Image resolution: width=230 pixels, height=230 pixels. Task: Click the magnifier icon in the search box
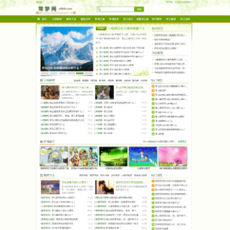click(x=98, y=9)
